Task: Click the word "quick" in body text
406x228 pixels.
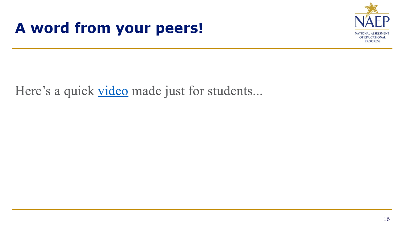Action: point(79,91)
